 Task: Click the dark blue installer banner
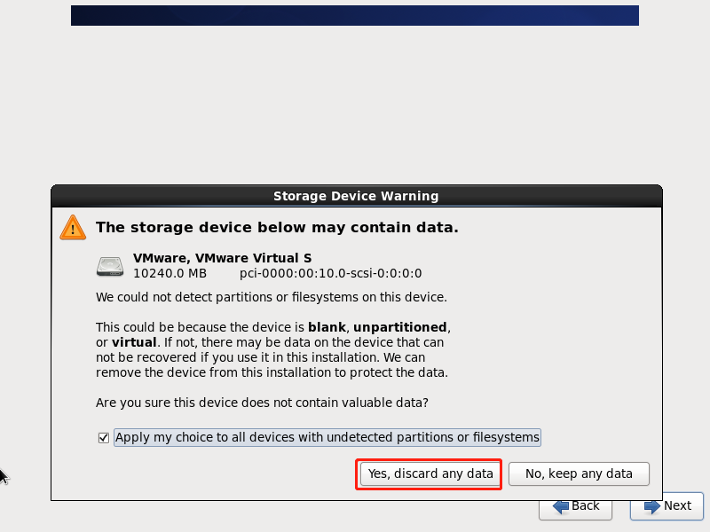[355, 16]
